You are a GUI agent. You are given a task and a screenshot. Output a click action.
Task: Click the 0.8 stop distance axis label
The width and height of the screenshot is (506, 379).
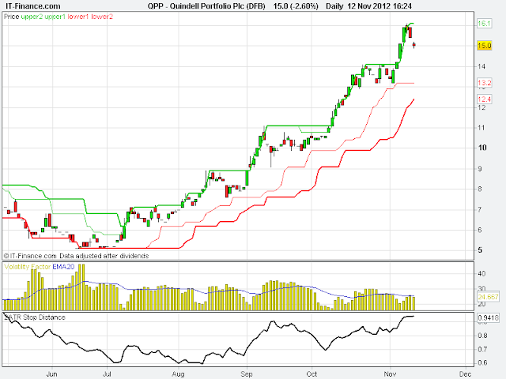click(483, 336)
